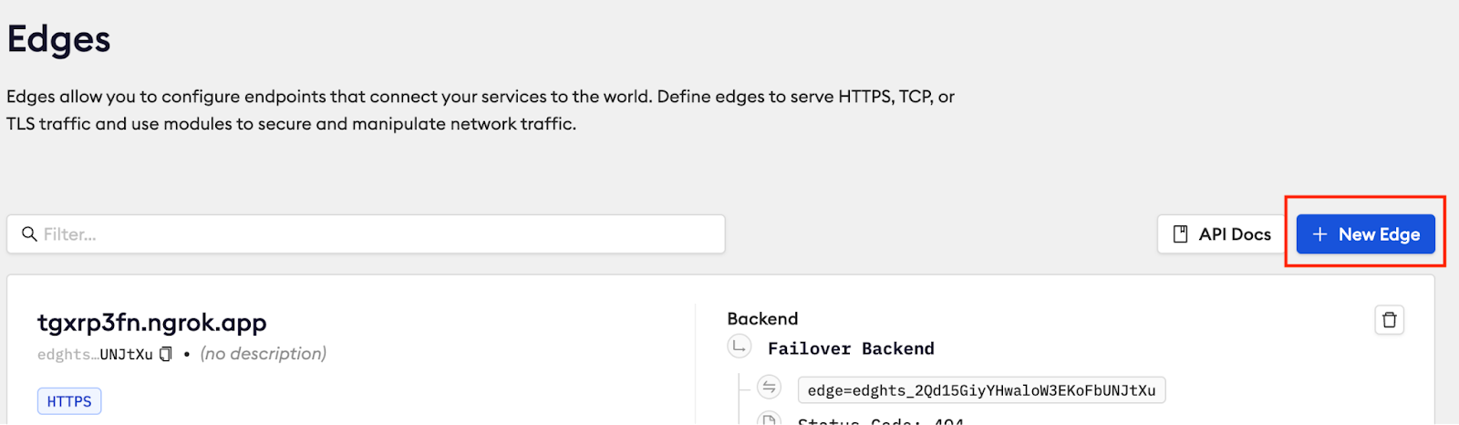This screenshot has height=425, width=1459.
Task: Click the Edges page heading
Action: point(59,39)
